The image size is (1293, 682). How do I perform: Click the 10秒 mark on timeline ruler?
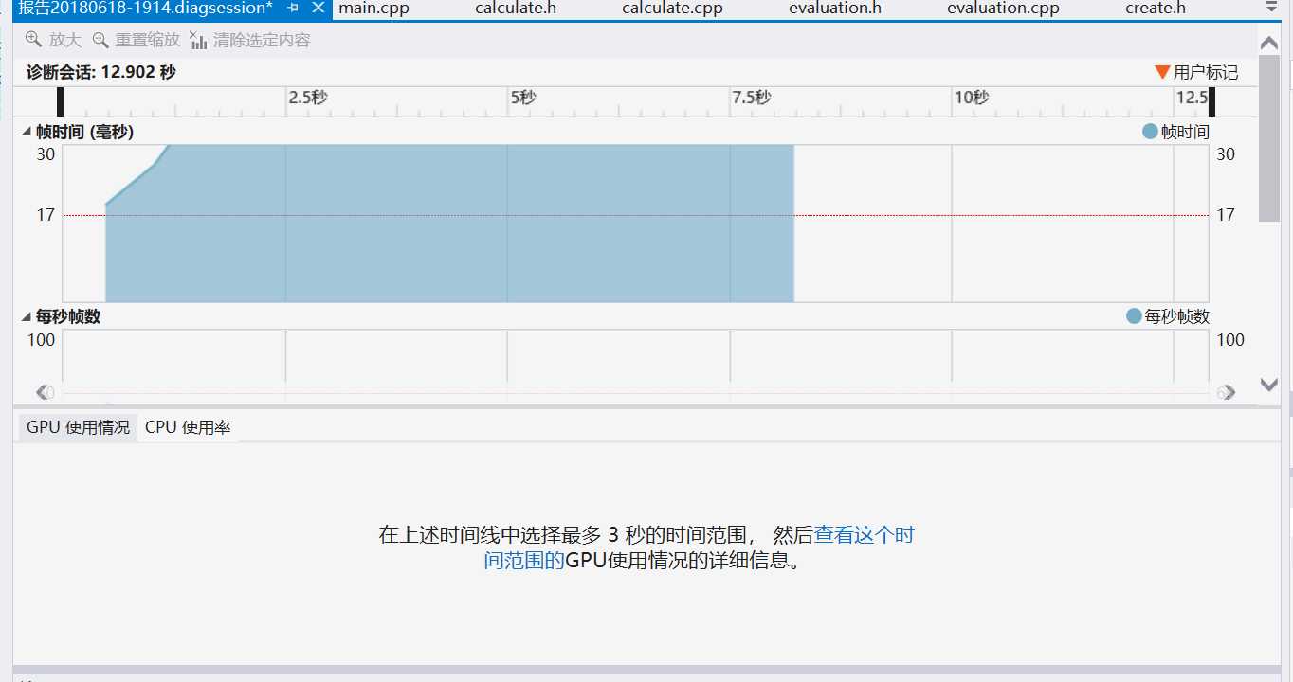click(x=972, y=98)
